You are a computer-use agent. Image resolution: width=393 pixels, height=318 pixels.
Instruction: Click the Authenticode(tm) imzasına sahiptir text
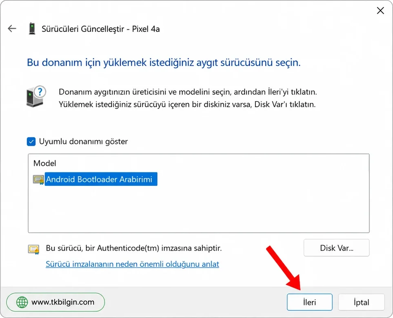[x=160, y=248]
